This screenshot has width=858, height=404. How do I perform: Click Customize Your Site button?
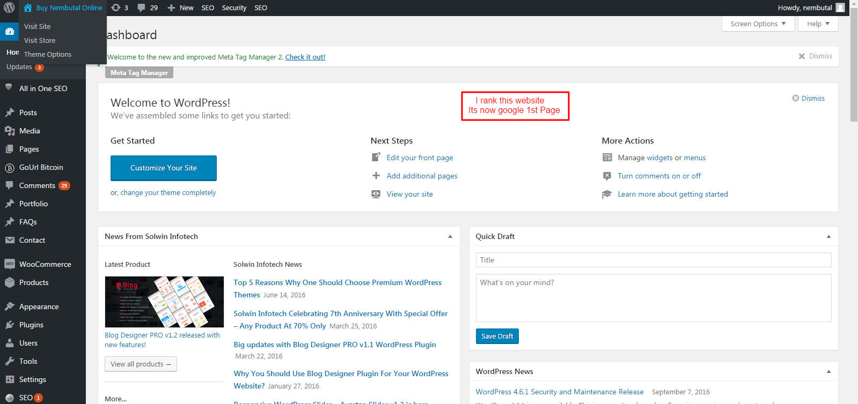pos(164,168)
